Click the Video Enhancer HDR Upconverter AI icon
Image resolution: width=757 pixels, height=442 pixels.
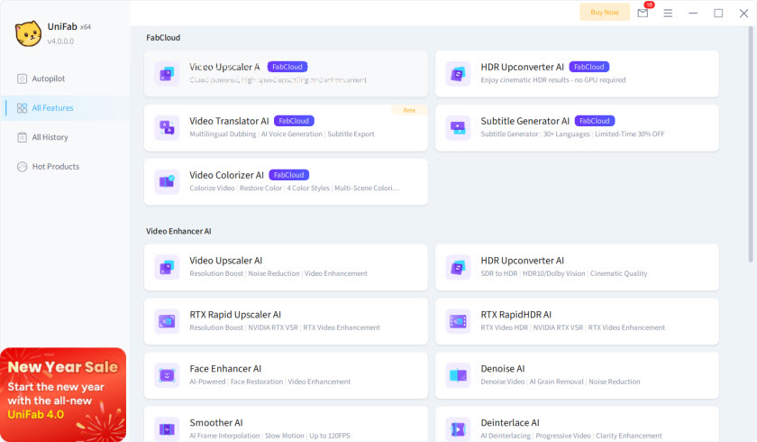tap(458, 267)
